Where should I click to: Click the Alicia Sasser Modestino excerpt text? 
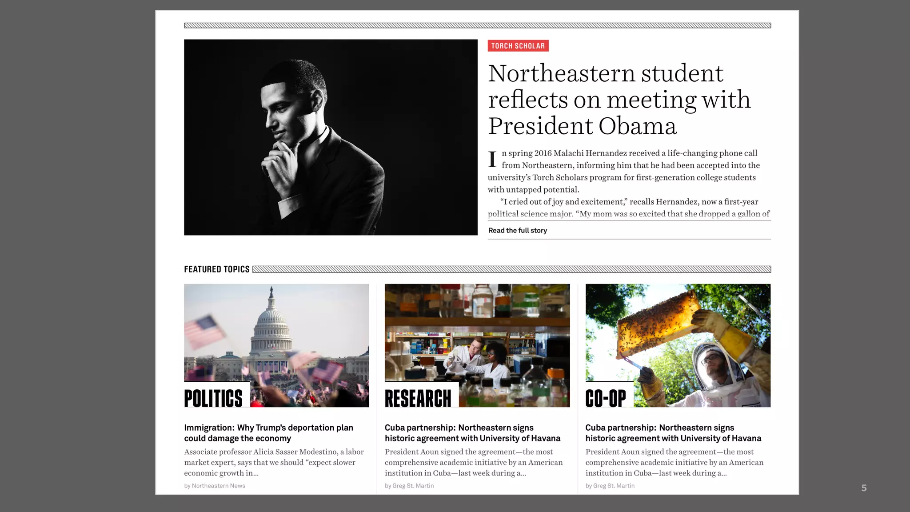pos(274,462)
